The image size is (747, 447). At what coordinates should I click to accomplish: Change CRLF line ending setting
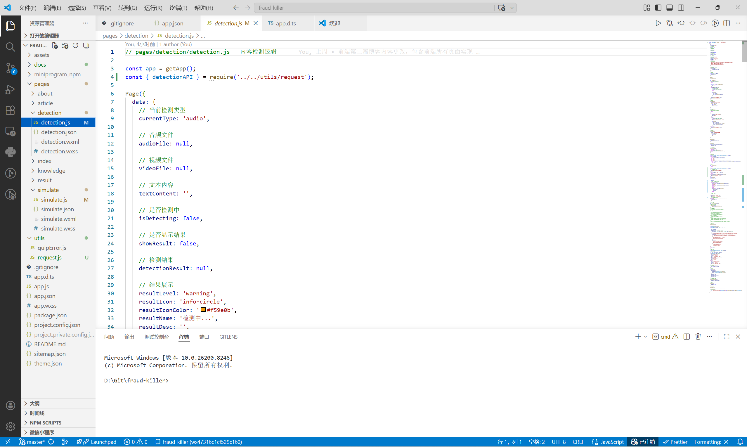click(x=578, y=442)
